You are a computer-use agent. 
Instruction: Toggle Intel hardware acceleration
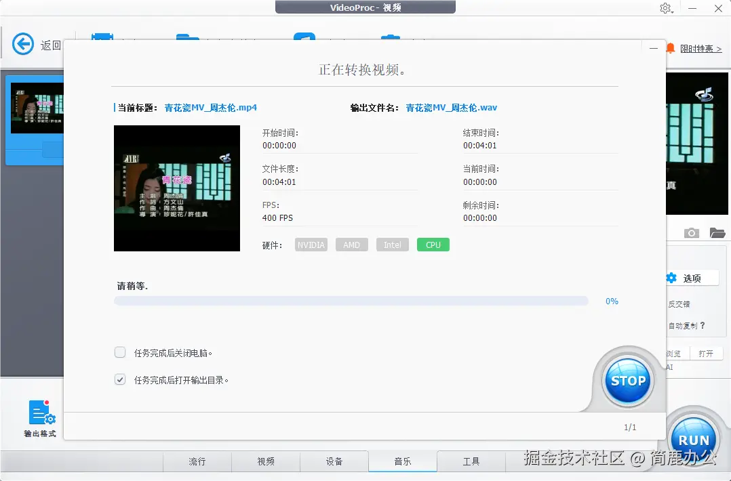click(x=392, y=245)
